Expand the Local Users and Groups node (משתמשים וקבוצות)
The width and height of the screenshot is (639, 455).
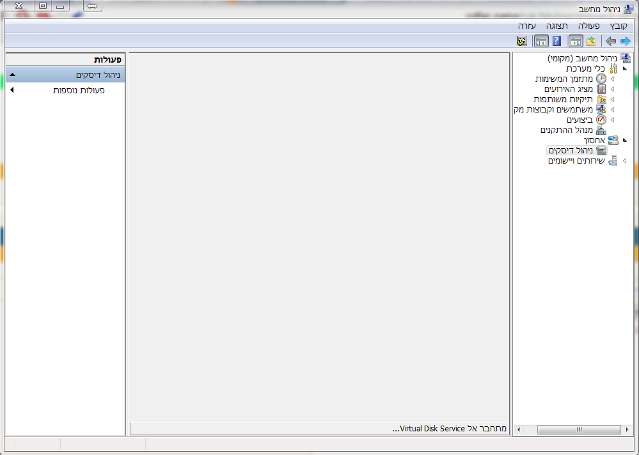612,109
